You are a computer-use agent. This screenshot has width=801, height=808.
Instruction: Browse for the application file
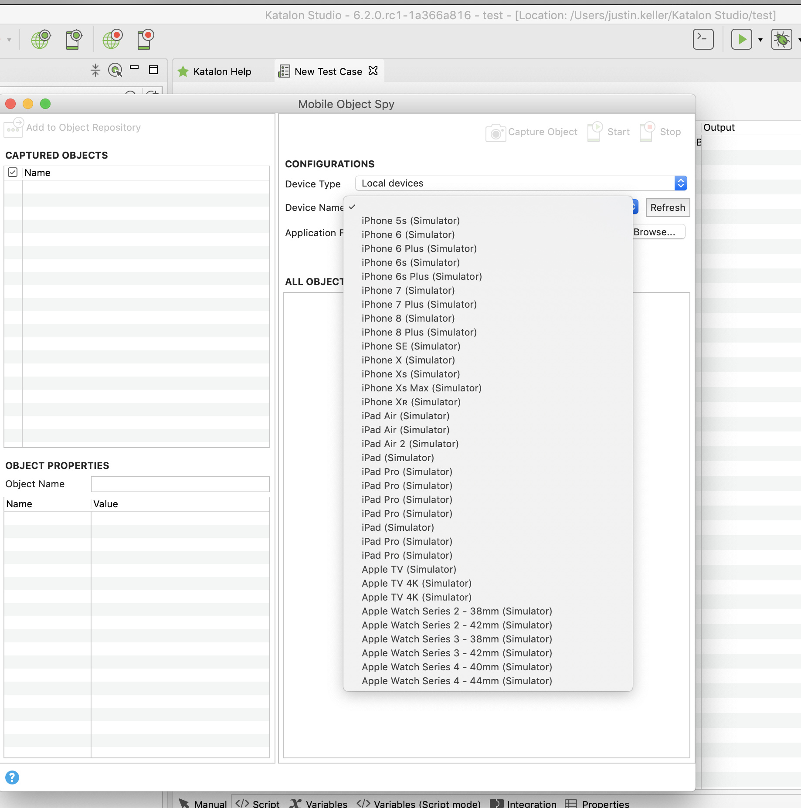tap(657, 232)
